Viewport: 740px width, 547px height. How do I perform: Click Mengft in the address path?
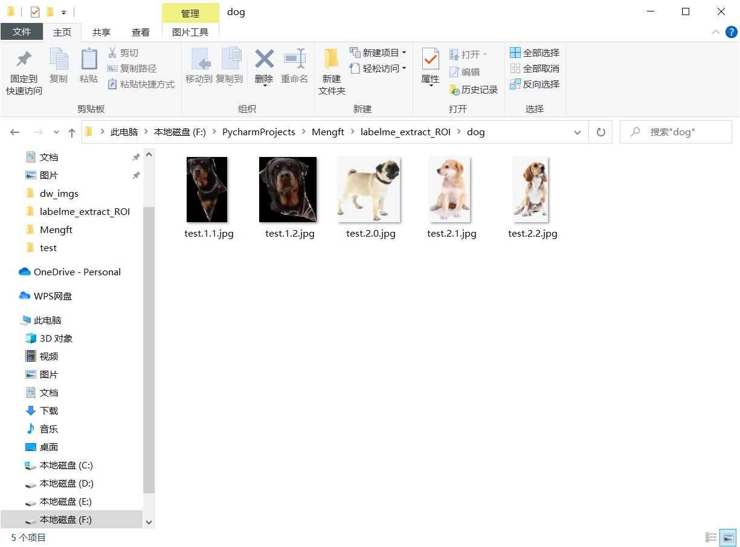[328, 132]
